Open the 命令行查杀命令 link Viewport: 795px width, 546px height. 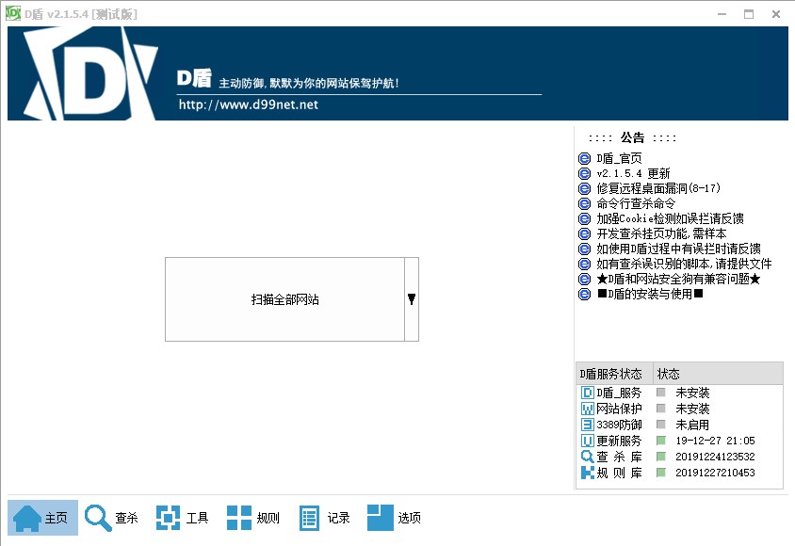click(x=636, y=203)
